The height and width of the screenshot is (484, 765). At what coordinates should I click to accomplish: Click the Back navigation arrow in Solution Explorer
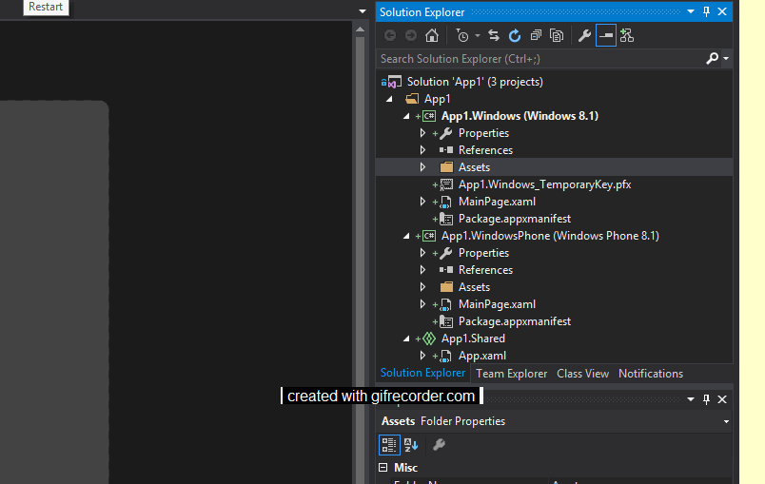(x=390, y=35)
